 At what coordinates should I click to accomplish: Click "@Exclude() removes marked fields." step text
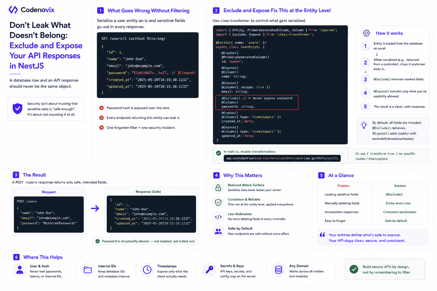(399, 79)
